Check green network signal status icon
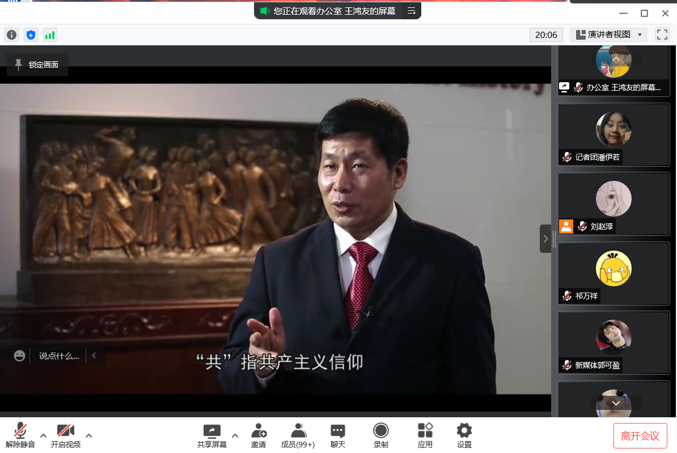The image size is (677, 453). pyautogui.click(x=50, y=35)
